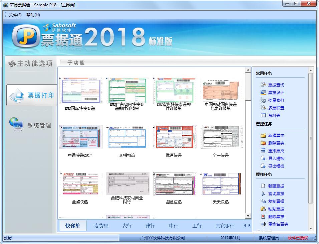Screen dimensions: 319x244
Task: Click the app icon in the title bar
Action: [x=5, y=5]
